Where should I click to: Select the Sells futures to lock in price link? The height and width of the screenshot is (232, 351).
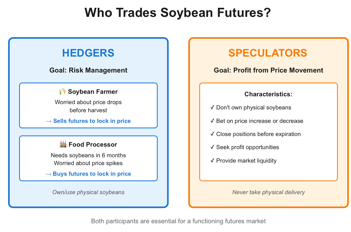click(x=92, y=121)
